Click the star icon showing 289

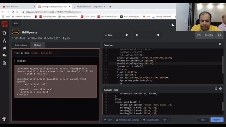point(13,38)
